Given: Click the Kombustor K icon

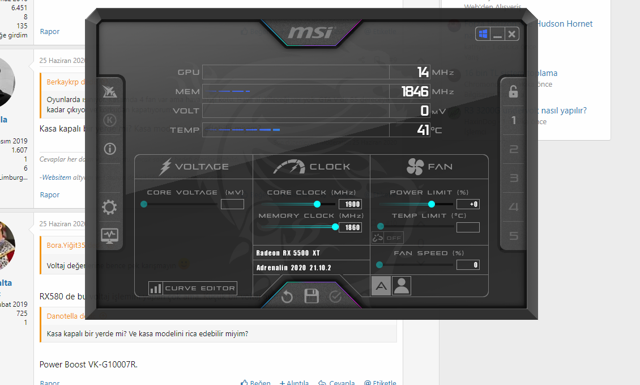Looking at the screenshot, I should pyautogui.click(x=109, y=120).
